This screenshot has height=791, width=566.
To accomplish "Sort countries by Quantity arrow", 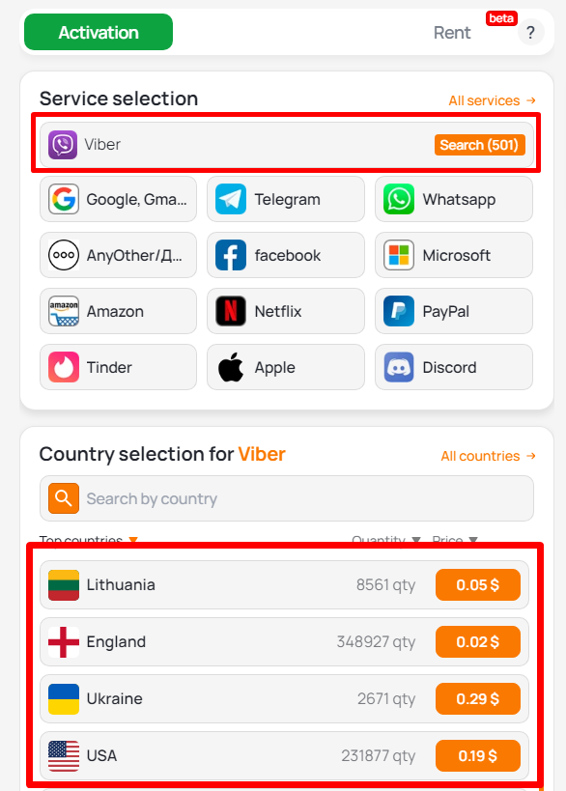I will (x=416, y=540).
